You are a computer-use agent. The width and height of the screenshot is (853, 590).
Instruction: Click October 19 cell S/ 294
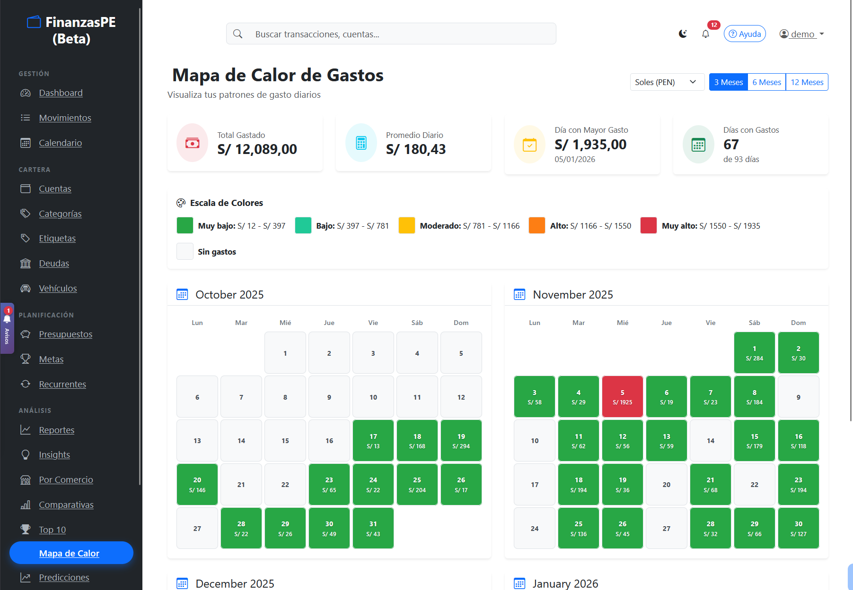[461, 441]
